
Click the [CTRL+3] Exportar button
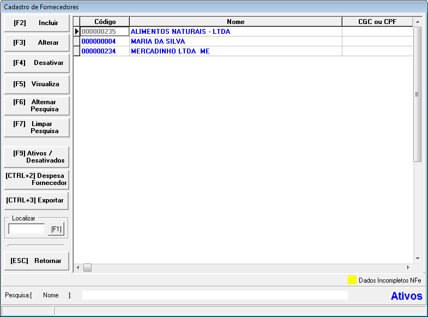tap(37, 200)
